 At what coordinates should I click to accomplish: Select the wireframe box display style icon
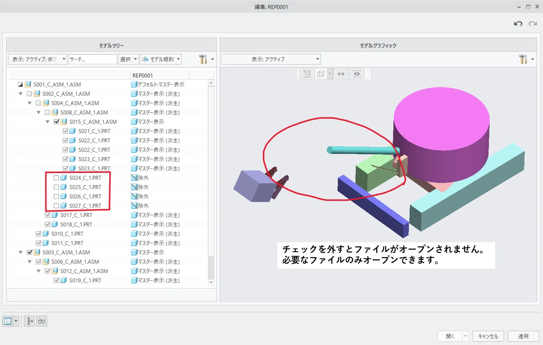tap(320, 74)
